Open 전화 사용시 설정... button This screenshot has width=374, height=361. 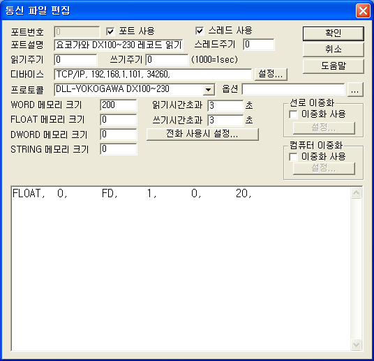pos(202,134)
